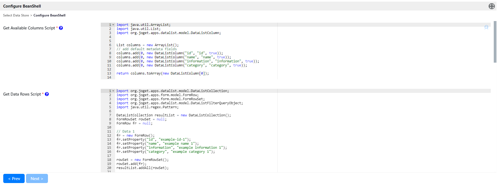Click the 'fr = new FormRow();' line
Image resolution: width=497 pixels, height=186 pixels.
(x=135, y=136)
